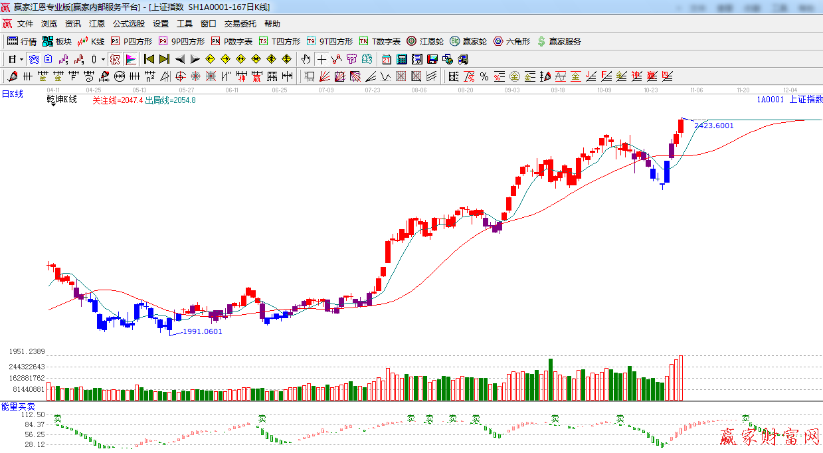
Task: Open the K线 candlestick chart view
Action: (x=90, y=41)
